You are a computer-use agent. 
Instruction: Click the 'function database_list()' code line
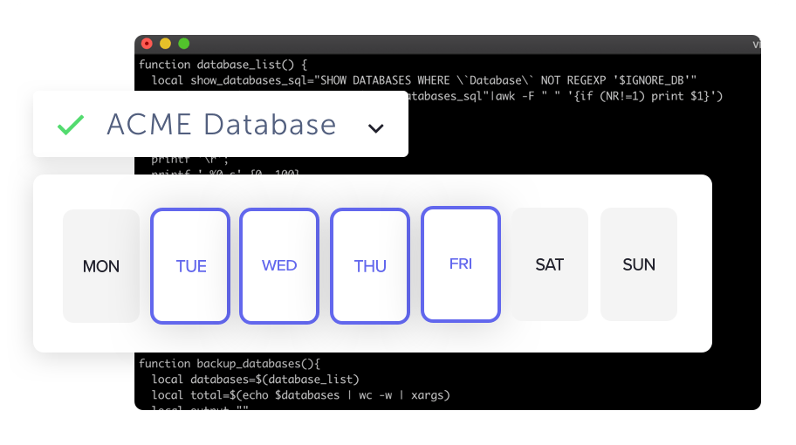[223, 65]
